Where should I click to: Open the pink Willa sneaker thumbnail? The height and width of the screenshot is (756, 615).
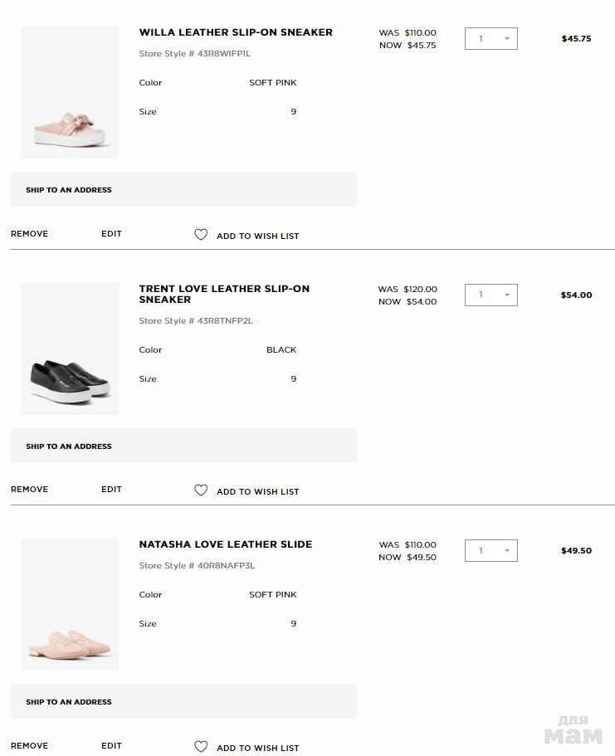pyautogui.click(x=70, y=92)
